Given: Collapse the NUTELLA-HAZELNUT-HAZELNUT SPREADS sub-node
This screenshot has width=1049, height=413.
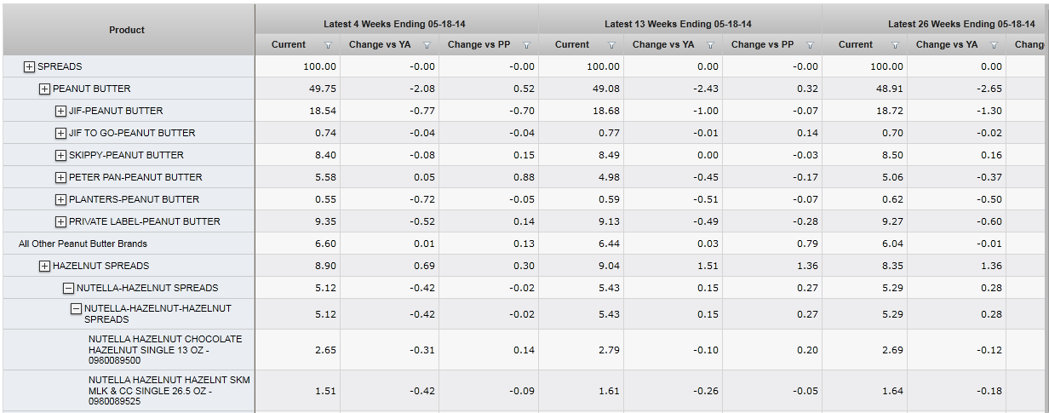Looking at the screenshot, I should tap(76, 309).
